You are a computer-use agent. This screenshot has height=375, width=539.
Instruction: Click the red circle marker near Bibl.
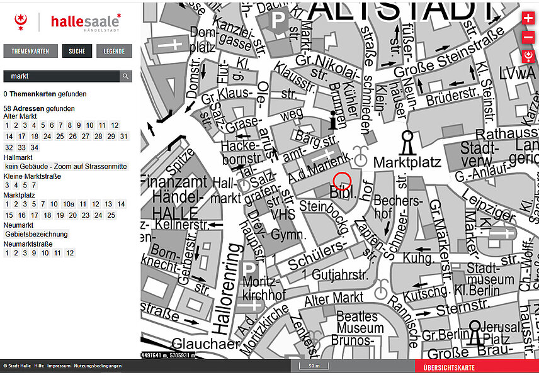(341, 181)
